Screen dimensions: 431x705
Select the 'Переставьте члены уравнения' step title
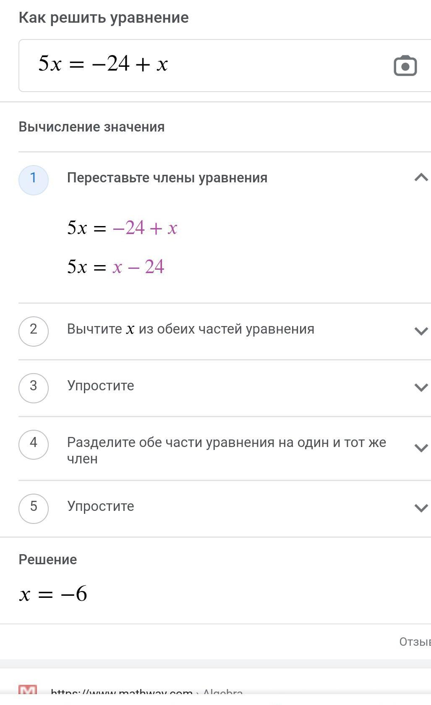click(x=167, y=178)
